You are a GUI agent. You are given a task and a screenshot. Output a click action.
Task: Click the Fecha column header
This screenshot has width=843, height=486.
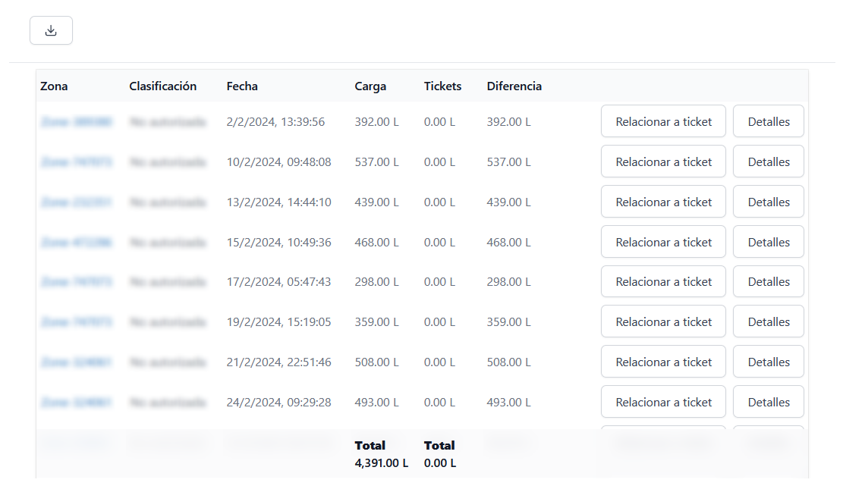(x=242, y=86)
